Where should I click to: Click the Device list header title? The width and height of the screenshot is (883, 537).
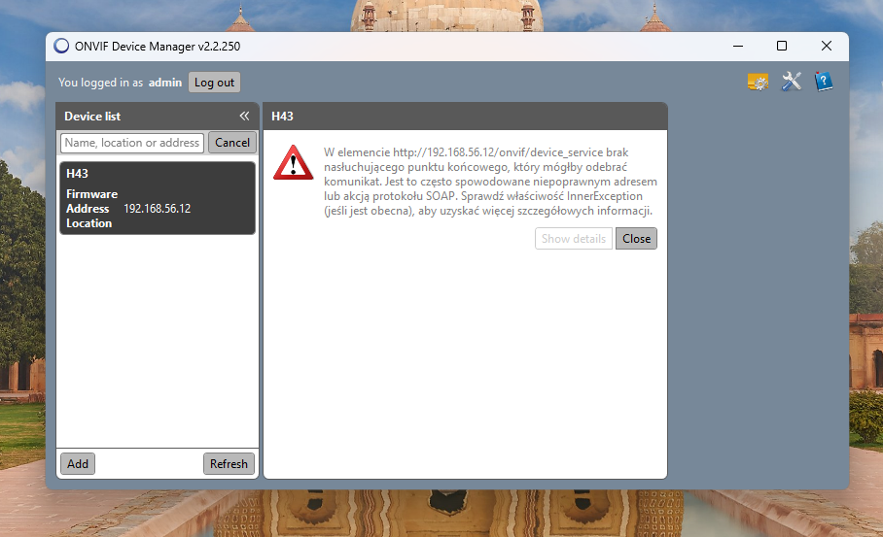click(92, 117)
